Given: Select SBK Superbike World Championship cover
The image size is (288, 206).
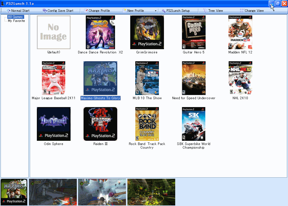Looking at the screenshot, I should [x=194, y=124].
